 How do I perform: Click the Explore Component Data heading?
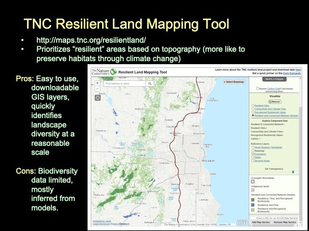click(275, 121)
